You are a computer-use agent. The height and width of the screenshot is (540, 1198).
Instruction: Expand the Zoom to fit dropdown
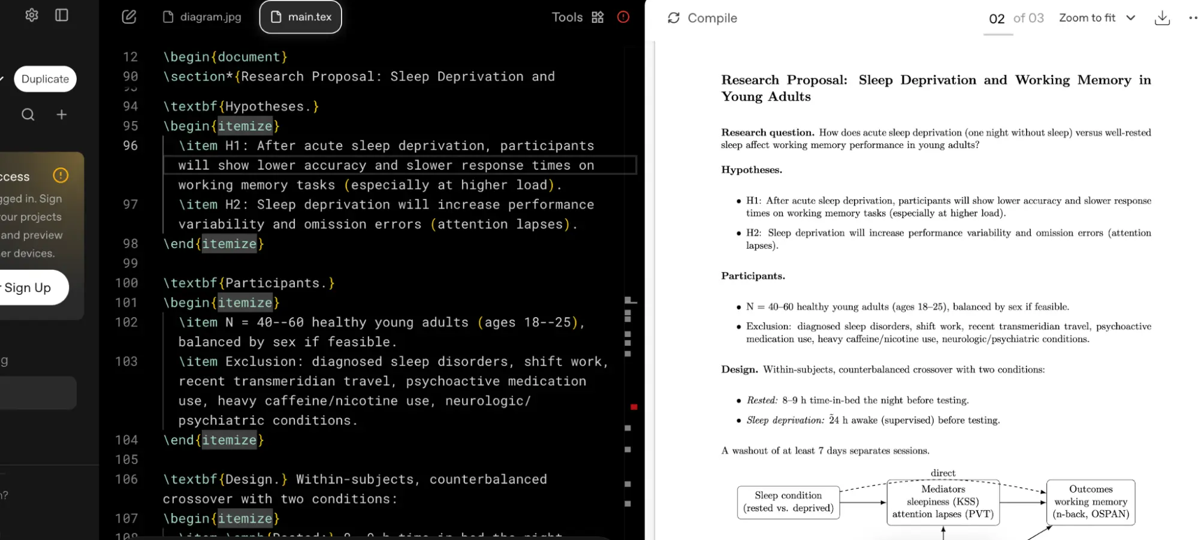click(1097, 18)
